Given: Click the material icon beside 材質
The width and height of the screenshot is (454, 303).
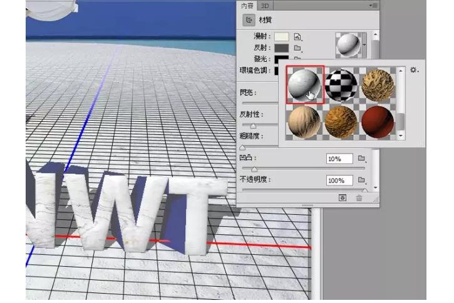Looking at the screenshot, I should (x=248, y=20).
